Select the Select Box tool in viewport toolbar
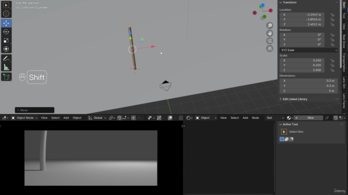 [x=6, y=5]
